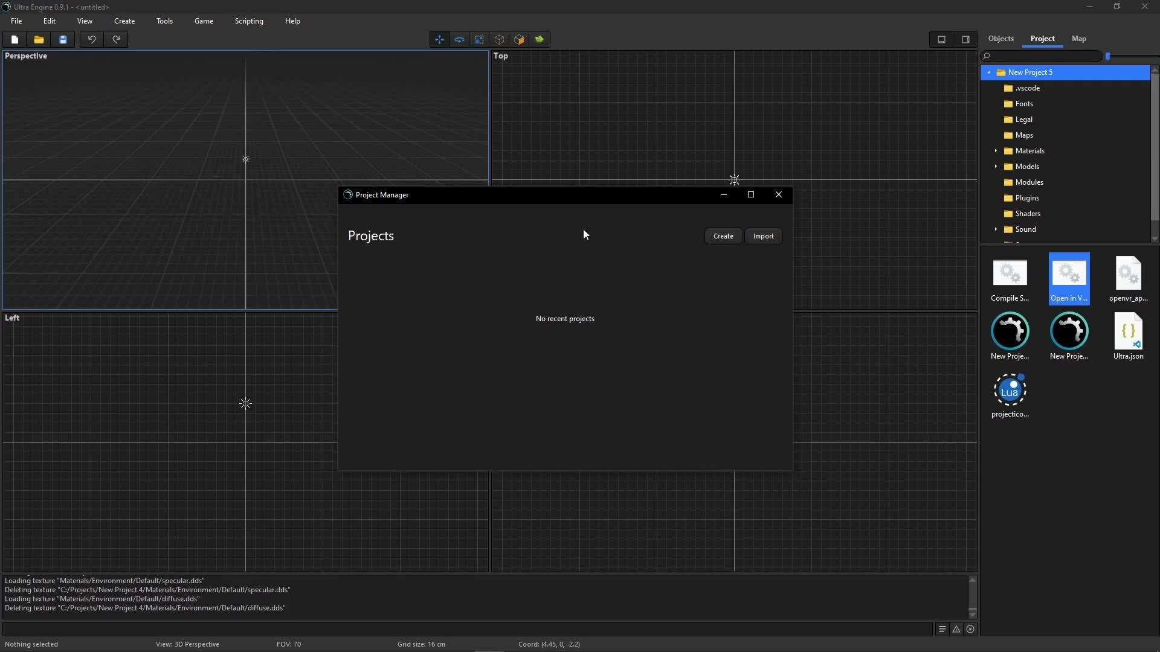
Task: Expand the Materials folder
Action: (996, 151)
